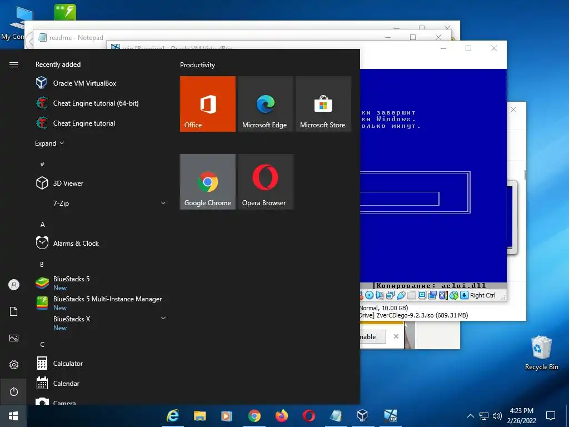Click the Start menu hamburger icon
Image resolution: width=569 pixels, height=427 pixels.
[14, 64]
